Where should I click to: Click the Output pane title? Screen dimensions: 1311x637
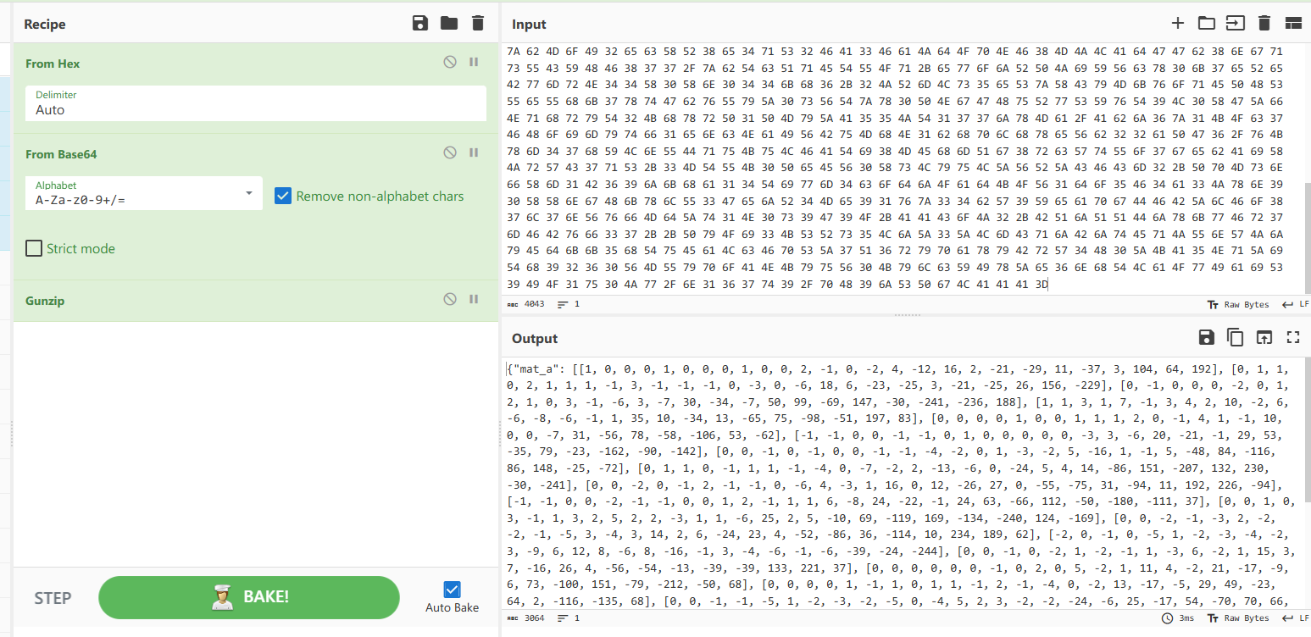[535, 339]
